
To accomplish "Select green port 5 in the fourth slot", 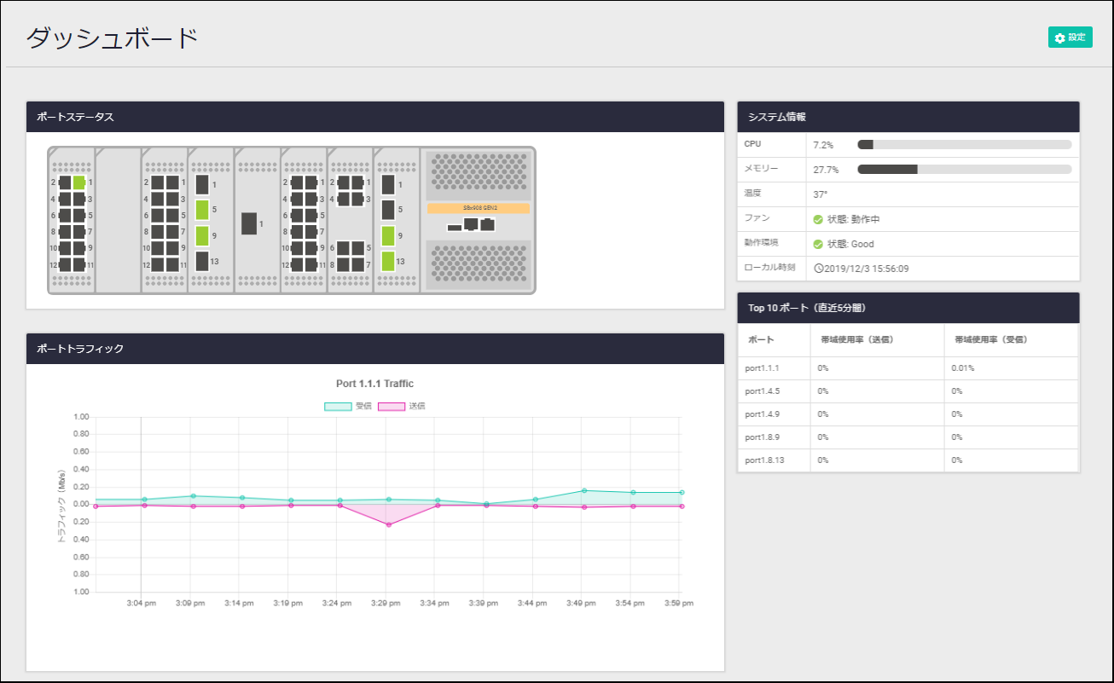I will (202, 210).
